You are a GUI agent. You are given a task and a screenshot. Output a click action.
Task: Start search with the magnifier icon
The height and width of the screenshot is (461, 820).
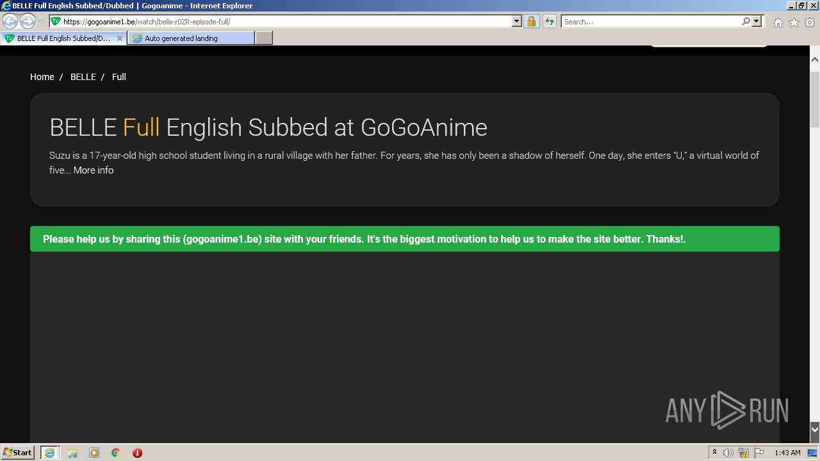(746, 21)
